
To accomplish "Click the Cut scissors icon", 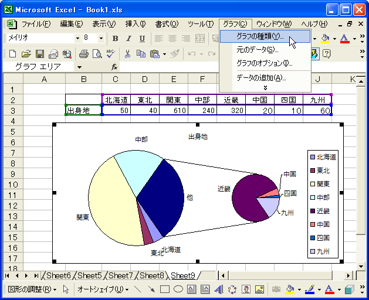I will click(x=127, y=54).
